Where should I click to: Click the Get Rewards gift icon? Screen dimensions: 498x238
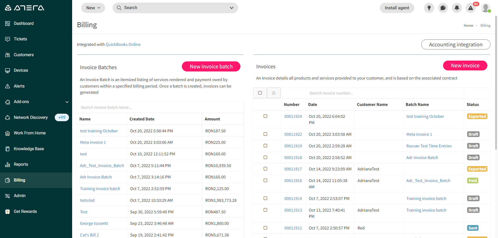pos(8,211)
